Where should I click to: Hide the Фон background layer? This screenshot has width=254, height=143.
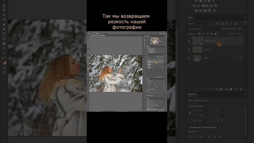(189, 58)
